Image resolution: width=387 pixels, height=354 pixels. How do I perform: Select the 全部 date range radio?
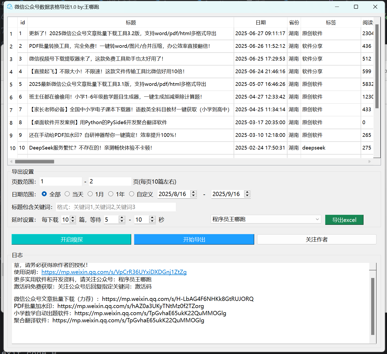(x=44, y=194)
